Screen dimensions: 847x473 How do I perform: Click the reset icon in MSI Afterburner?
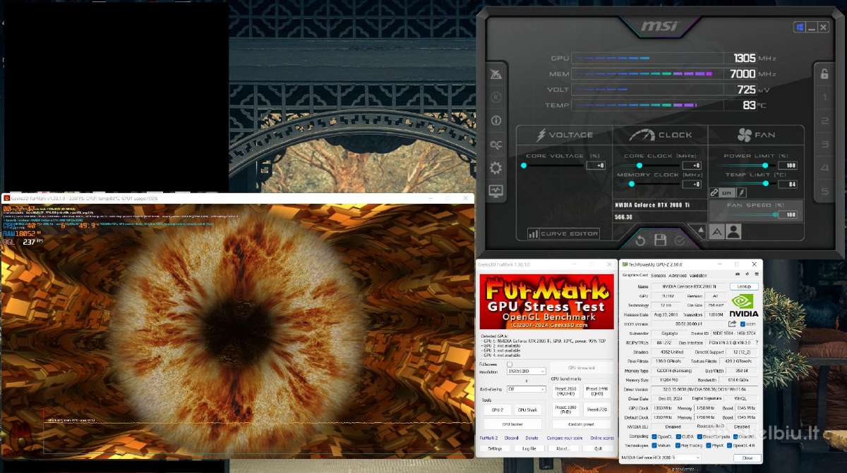click(x=640, y=240)
